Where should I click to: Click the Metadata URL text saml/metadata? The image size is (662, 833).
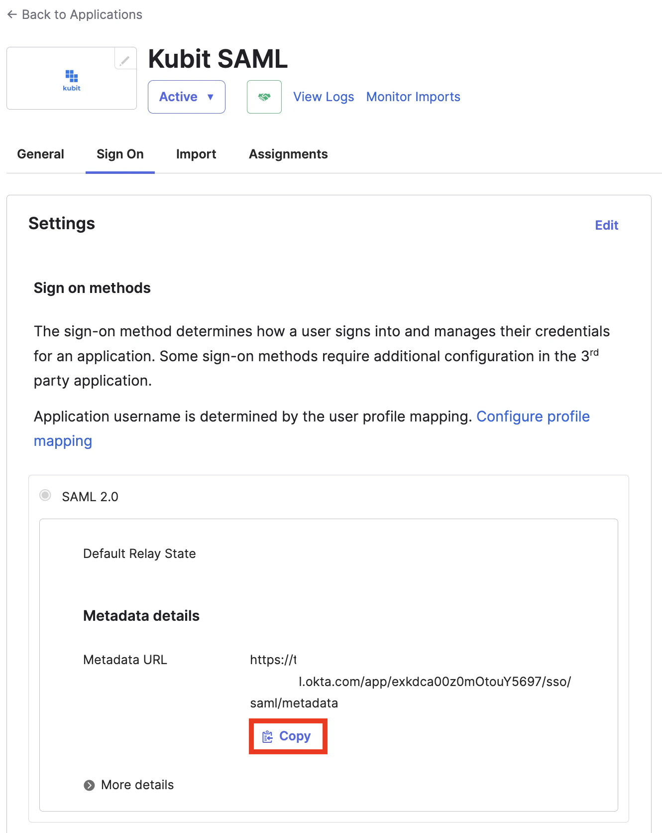(x=294, y=703)
